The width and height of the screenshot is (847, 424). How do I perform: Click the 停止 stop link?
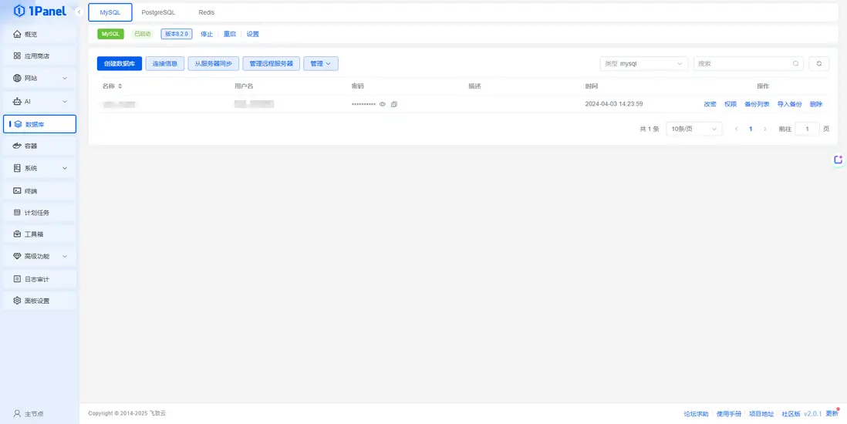coord(207,34)
